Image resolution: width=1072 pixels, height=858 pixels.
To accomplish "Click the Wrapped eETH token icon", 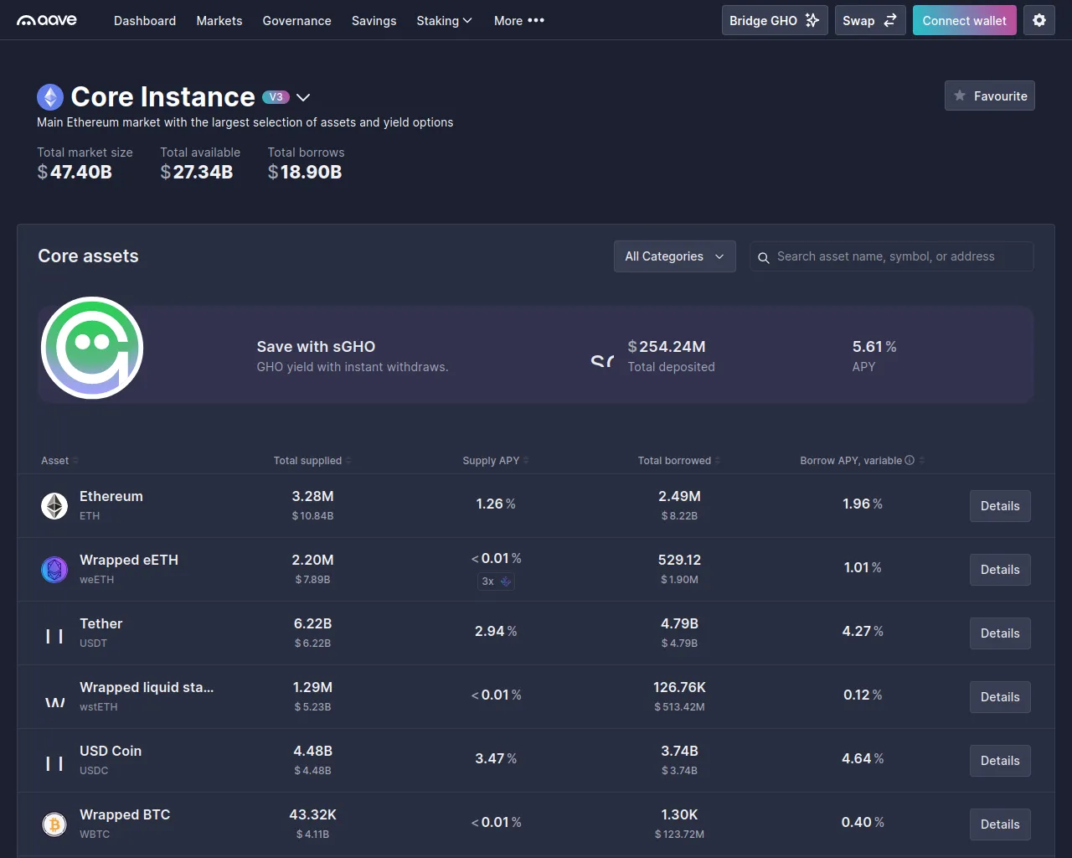I will [x=54, y=570].
